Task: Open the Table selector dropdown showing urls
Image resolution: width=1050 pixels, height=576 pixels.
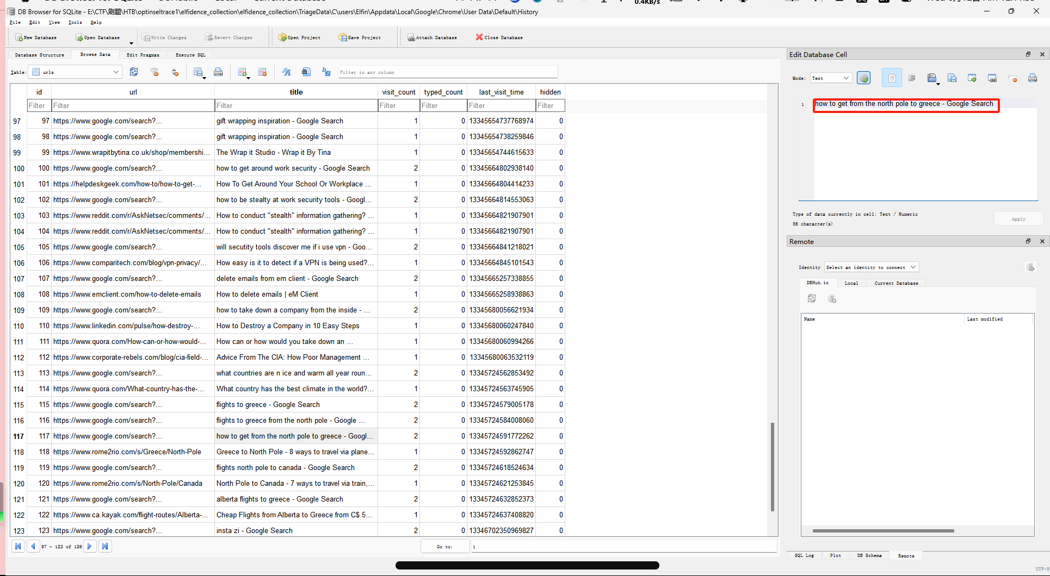Action: [x=76, y=72]
